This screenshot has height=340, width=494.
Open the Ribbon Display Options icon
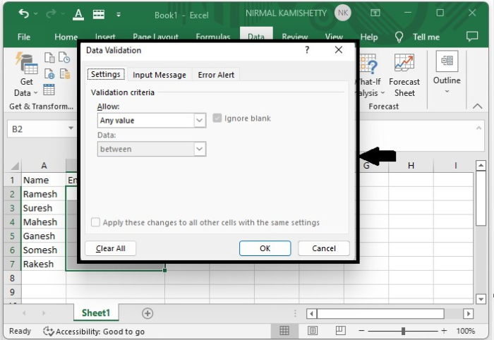pyautogui.click(x=375, y=13)
